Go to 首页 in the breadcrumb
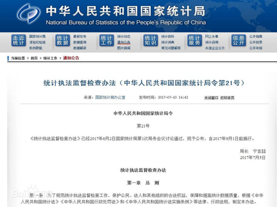This screenshot has height=207, width=277. pos(34,58)
